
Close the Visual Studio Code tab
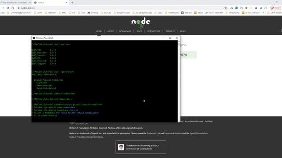[x=30, y=3]
